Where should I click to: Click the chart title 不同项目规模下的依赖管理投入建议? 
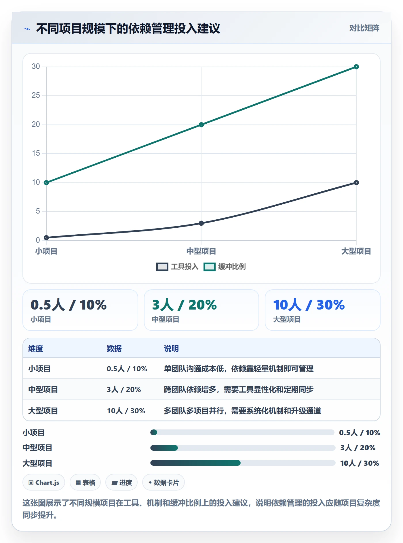click(128, 29)
